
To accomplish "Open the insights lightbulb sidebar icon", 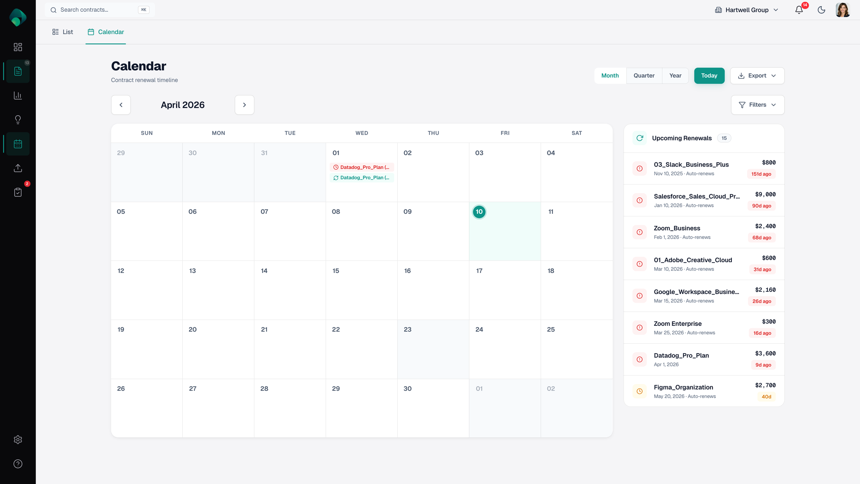I will 18,120.
